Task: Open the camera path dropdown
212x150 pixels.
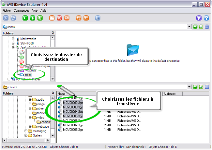Action: click(x=189, y=87)
